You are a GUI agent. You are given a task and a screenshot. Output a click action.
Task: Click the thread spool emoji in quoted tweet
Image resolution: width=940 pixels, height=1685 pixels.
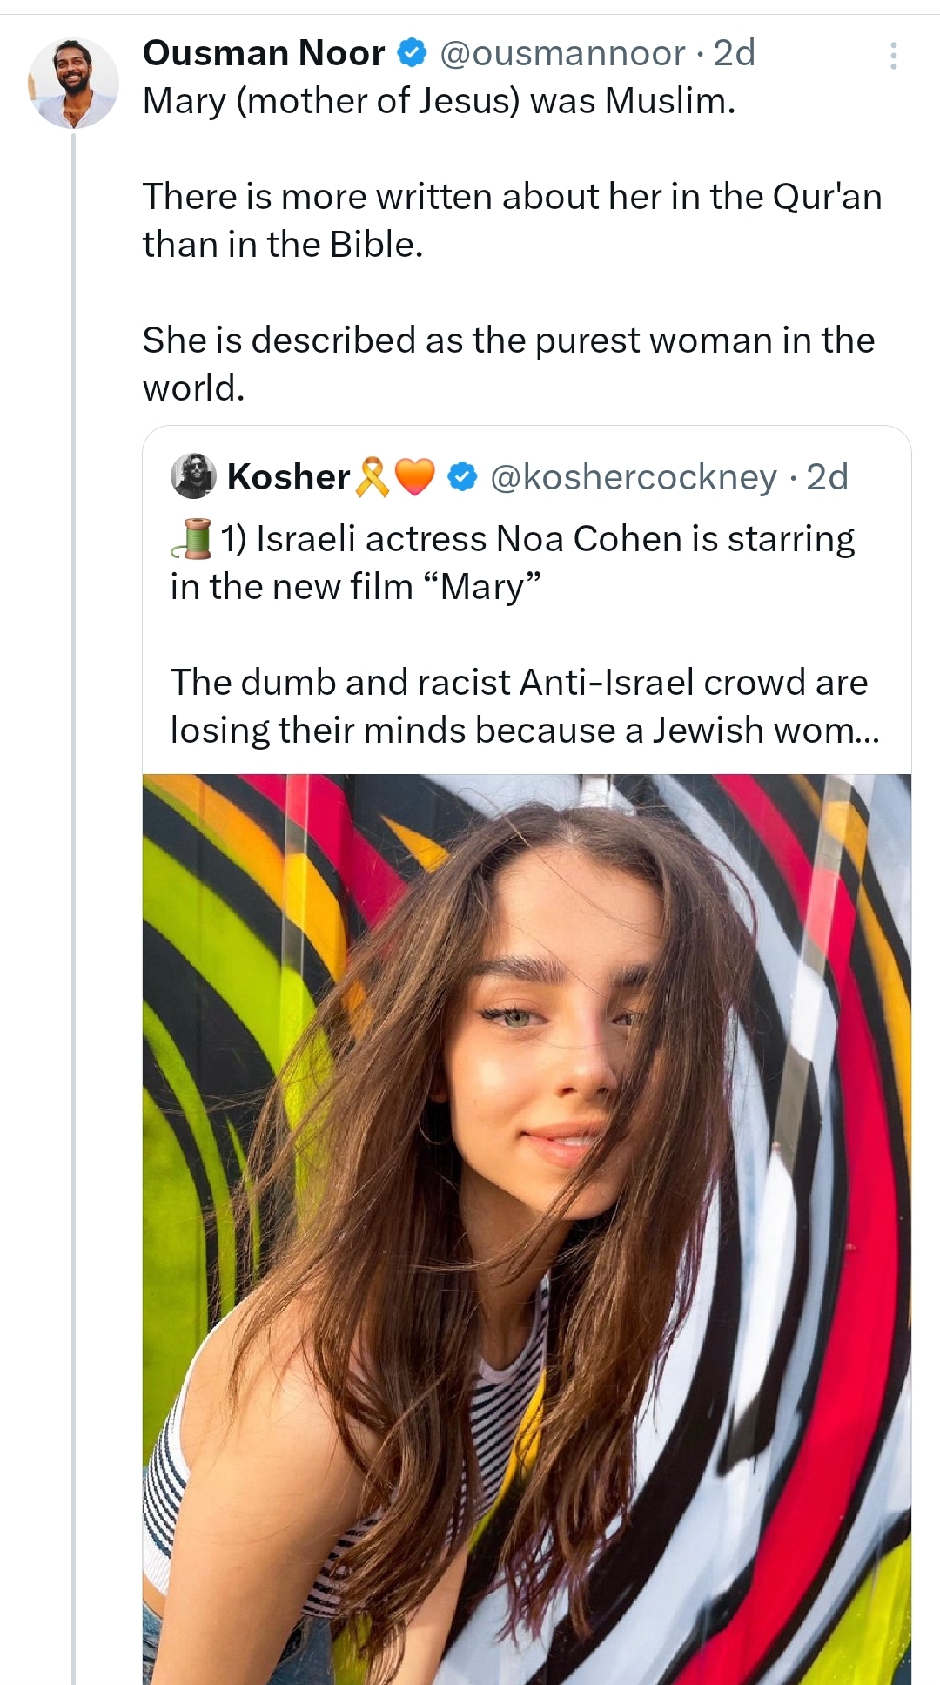[192, 538]
